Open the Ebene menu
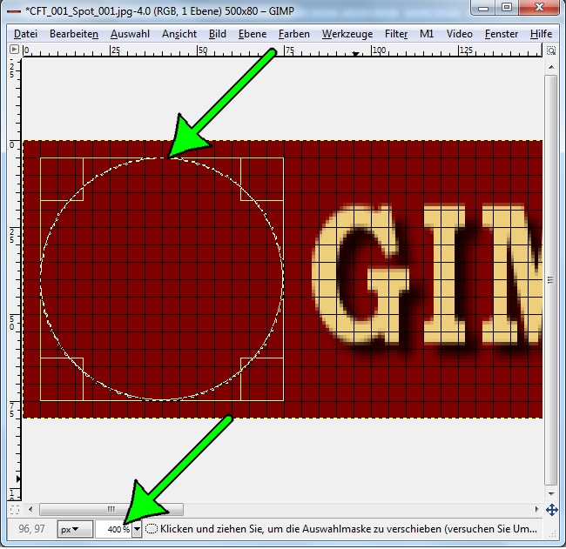 pos(253,34)
